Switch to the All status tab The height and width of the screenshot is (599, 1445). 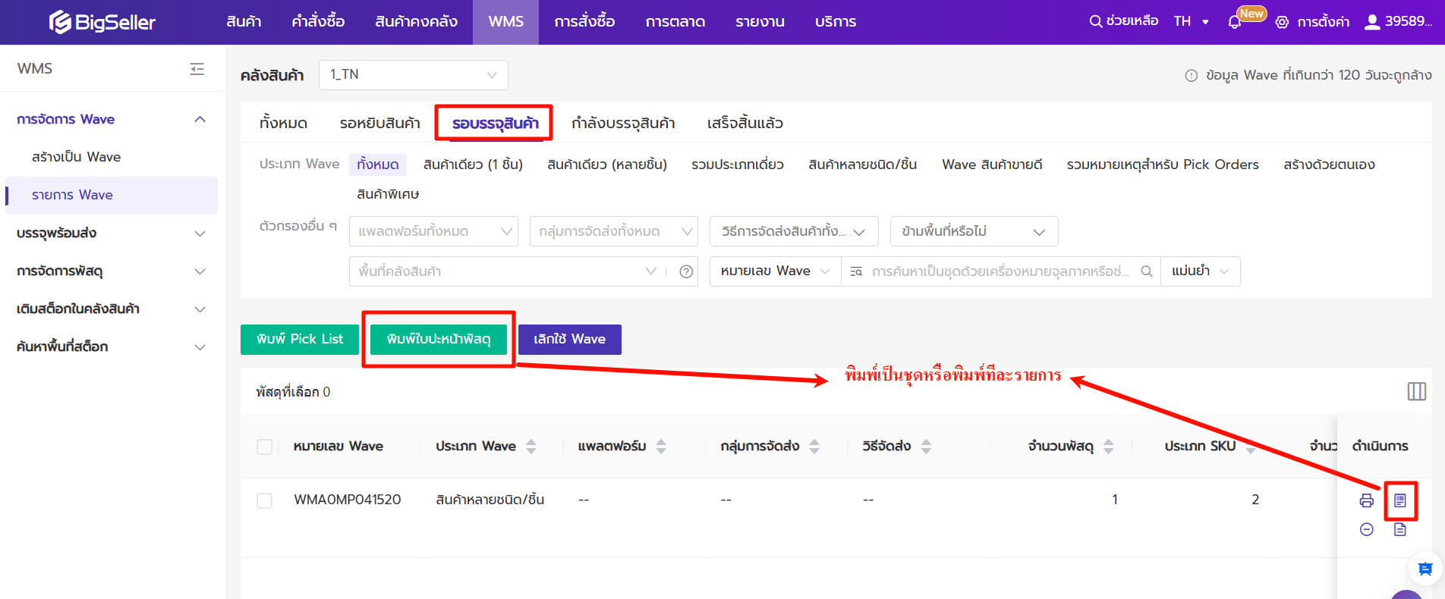(283, 123)
